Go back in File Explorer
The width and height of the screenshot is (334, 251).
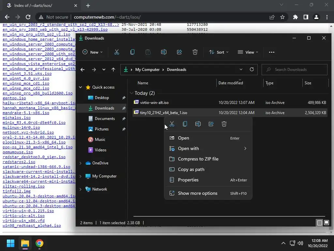click(83, 70)
